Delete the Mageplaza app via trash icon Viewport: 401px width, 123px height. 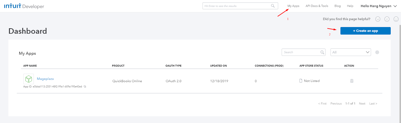352,81
